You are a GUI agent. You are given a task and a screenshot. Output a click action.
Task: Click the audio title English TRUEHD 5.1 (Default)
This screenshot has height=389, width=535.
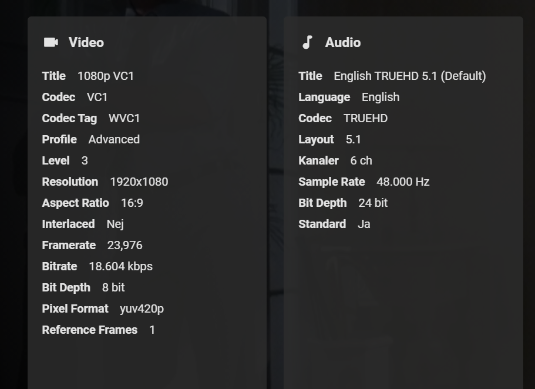pyautogui.click(x=410, y=76)
